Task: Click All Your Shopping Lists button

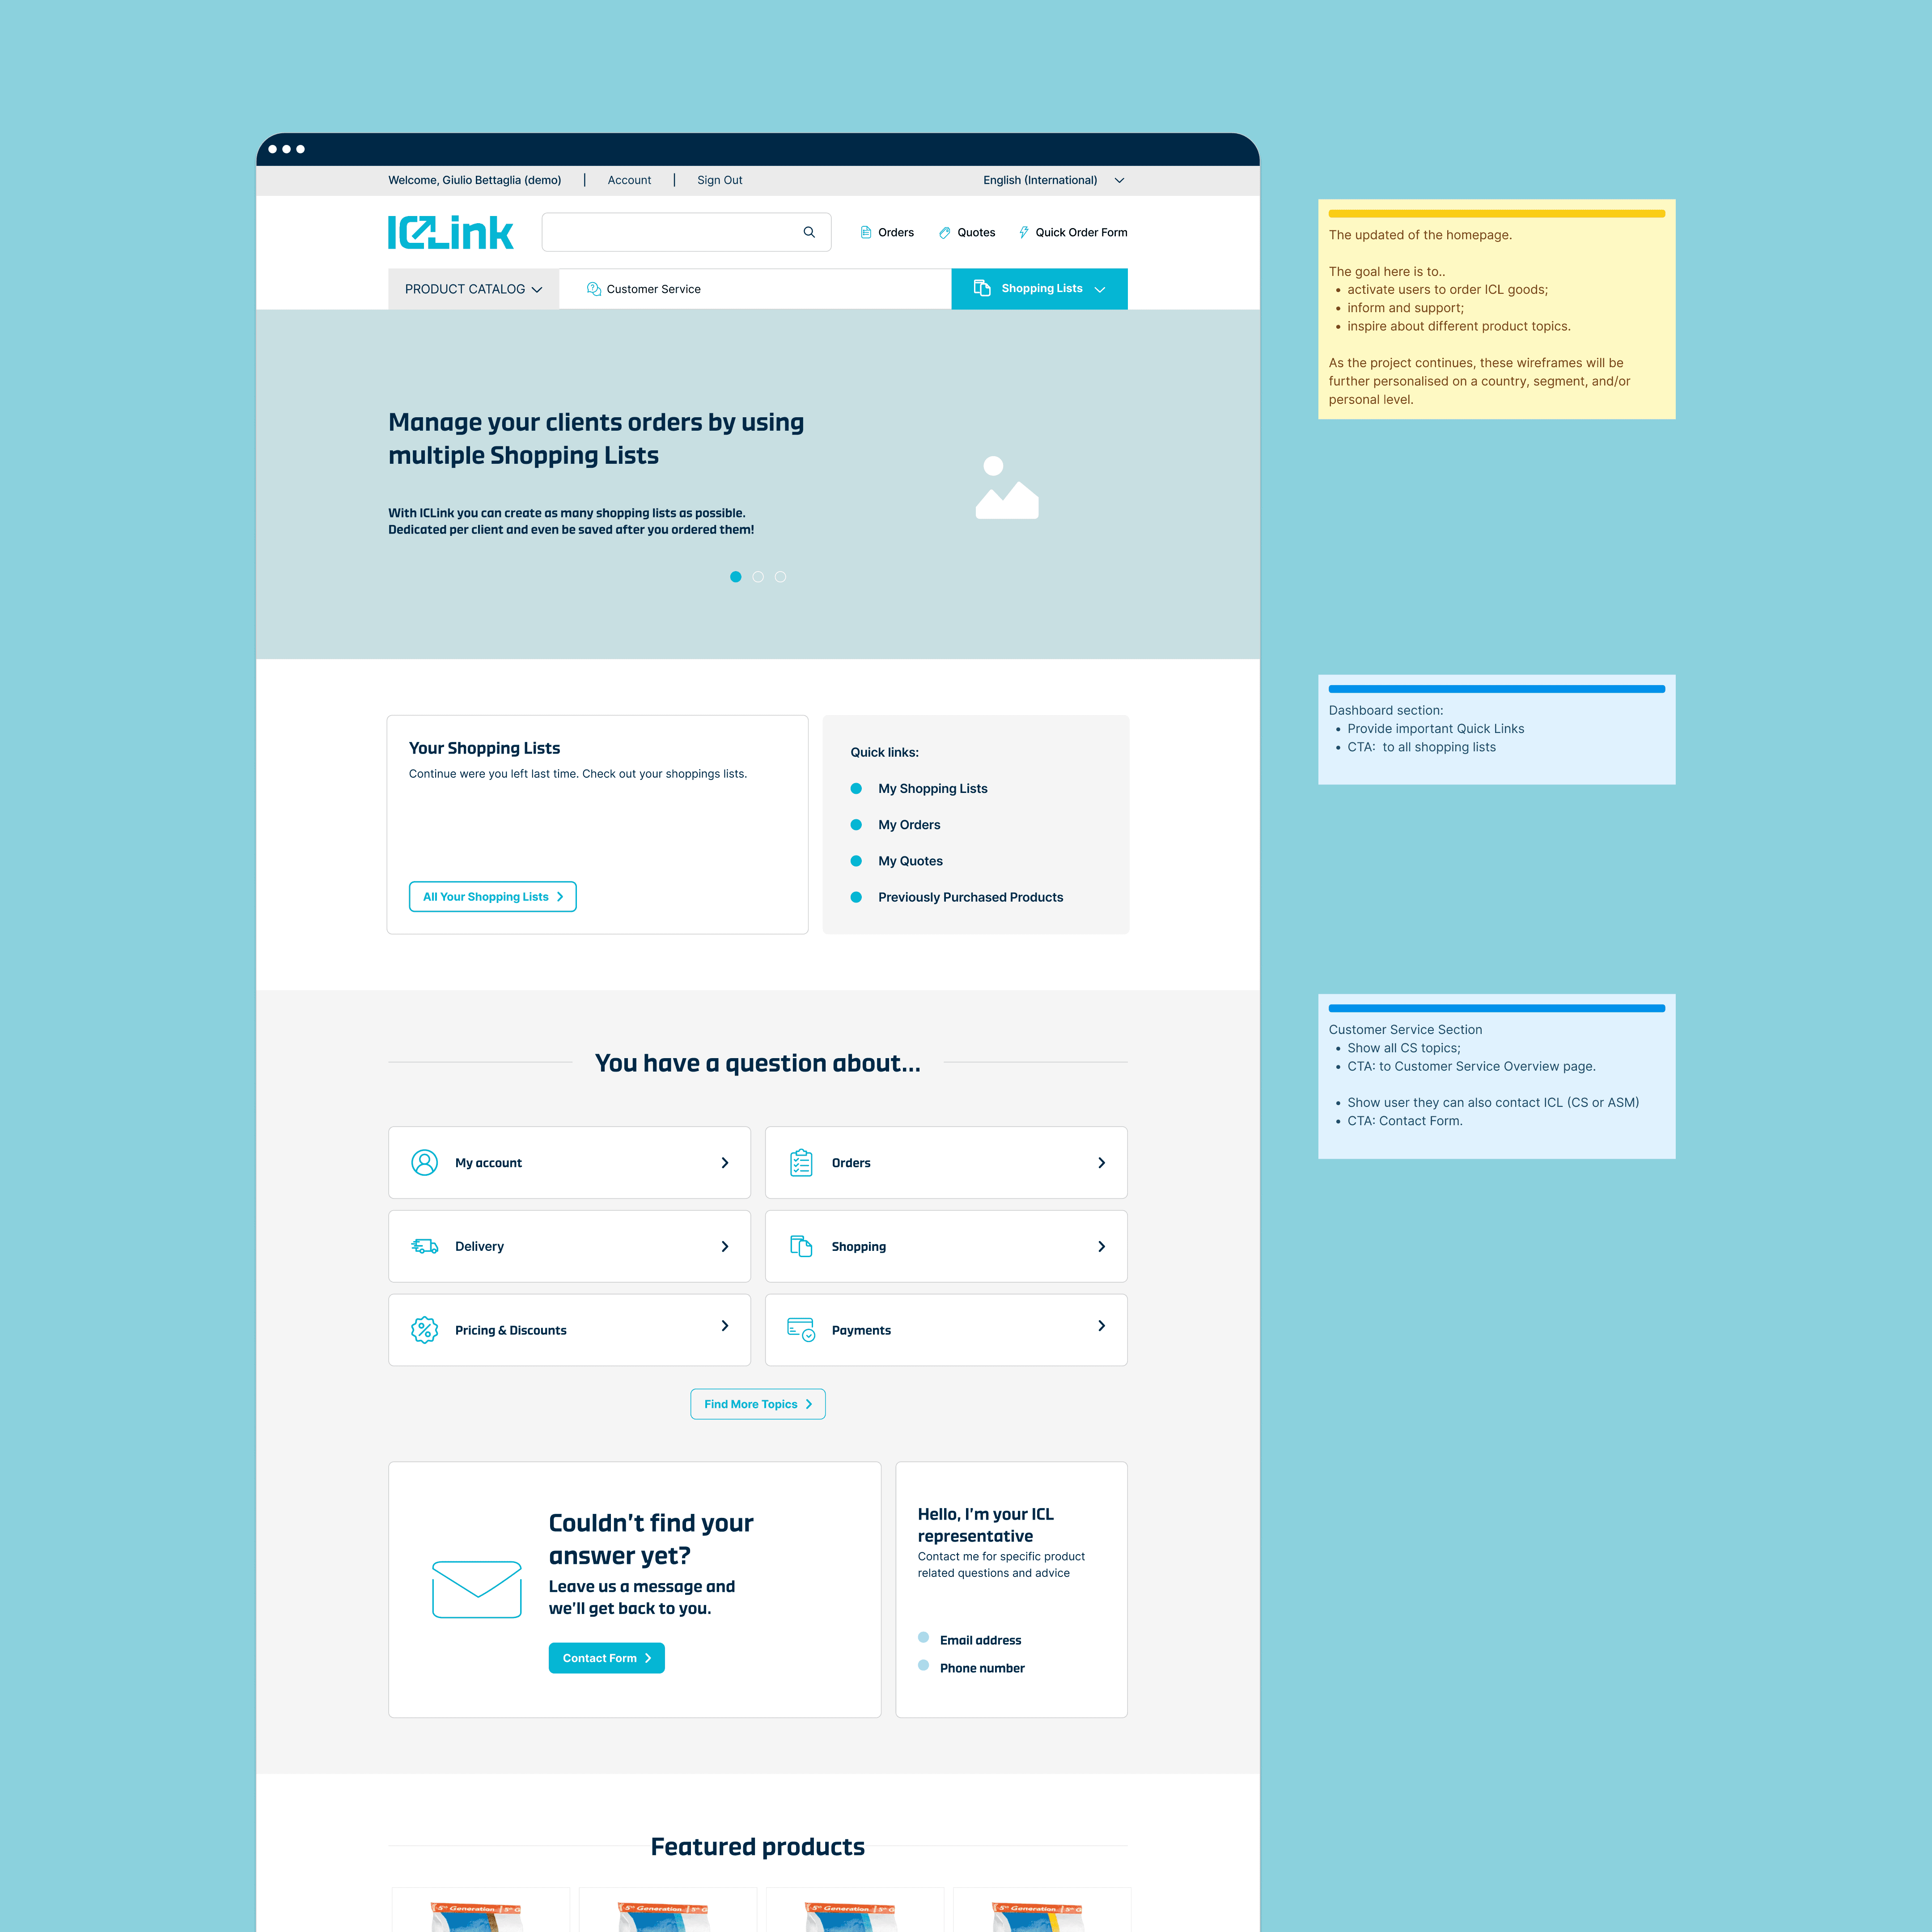Action: point(492,895)
